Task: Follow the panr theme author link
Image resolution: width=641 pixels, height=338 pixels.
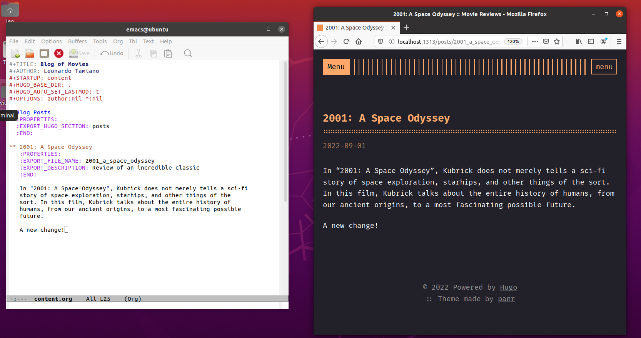Action: click(506, 299)
